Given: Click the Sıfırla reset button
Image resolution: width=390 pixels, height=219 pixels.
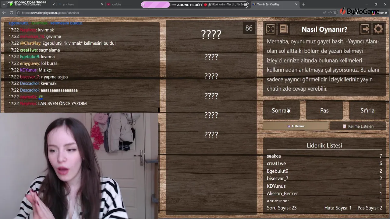Looking at the screenshot, I should (367, 110).
